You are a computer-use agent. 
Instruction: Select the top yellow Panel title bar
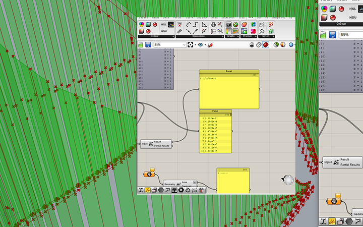pos(229,72)
